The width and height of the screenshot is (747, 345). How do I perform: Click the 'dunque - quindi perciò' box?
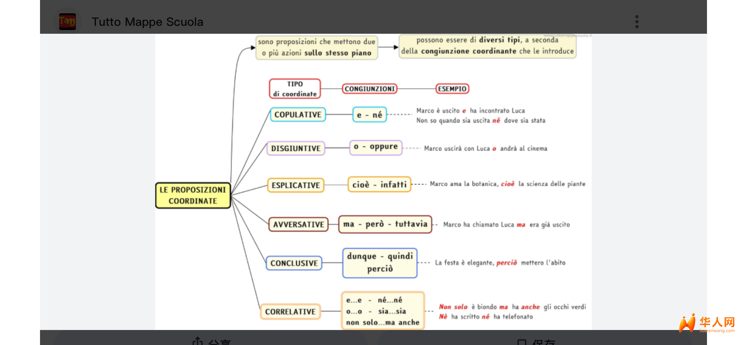coord(380,262)
